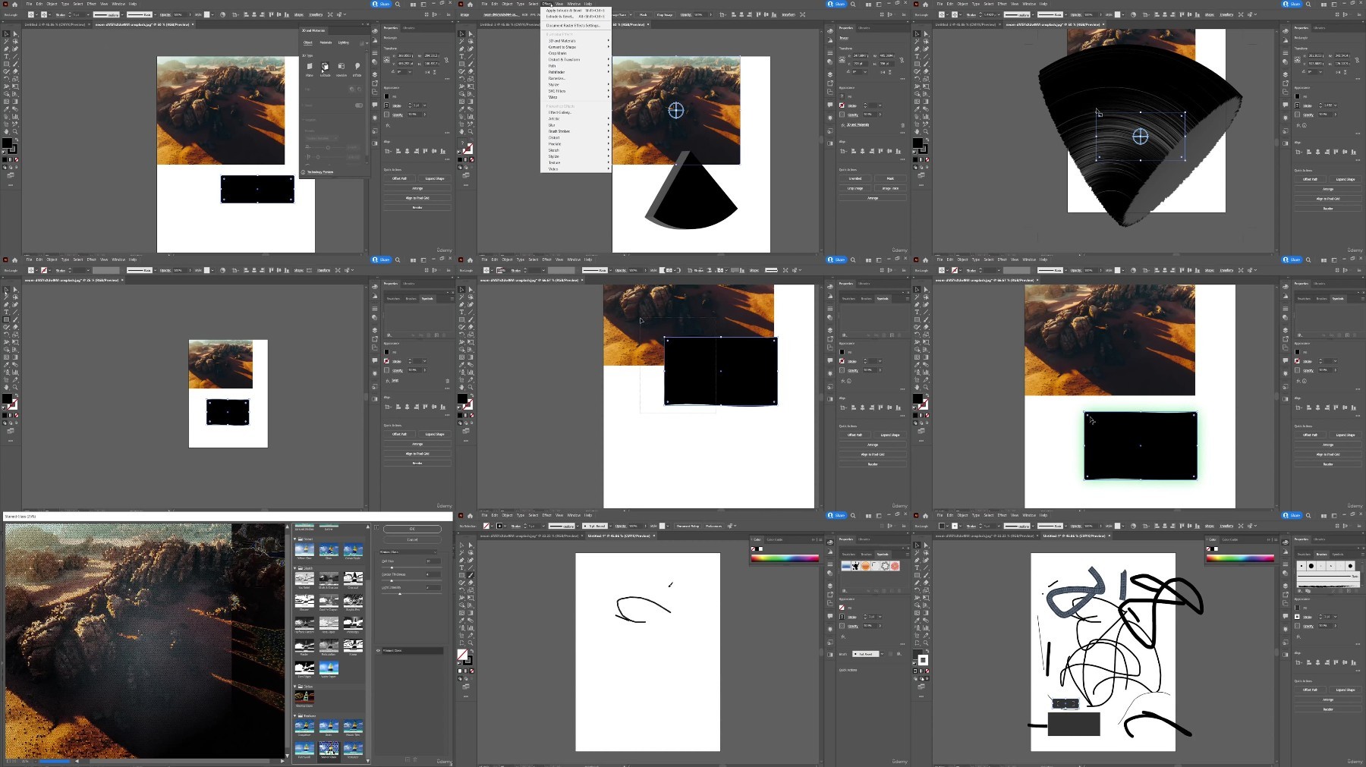Viewport: 1366px width, 767px height.
Task: Open the Stained Glass filter dropdown
Action: (410, 552)
